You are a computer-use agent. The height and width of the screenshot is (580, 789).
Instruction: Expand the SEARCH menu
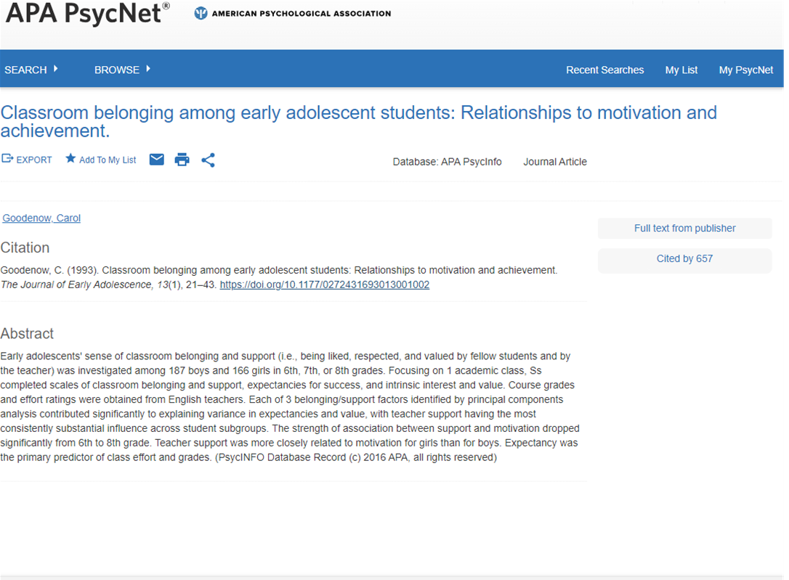tap(31, 70)
